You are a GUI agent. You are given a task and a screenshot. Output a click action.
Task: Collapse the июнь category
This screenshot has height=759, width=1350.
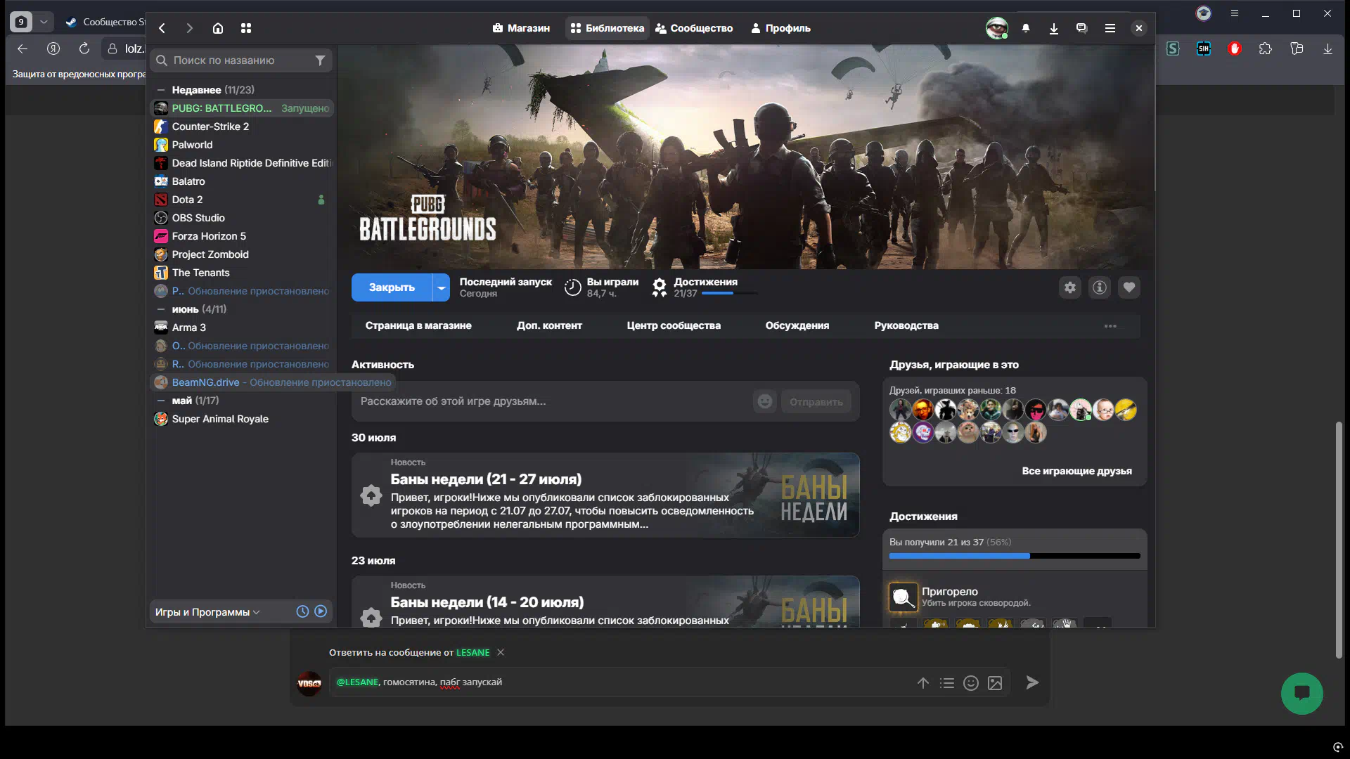point(160,309)
